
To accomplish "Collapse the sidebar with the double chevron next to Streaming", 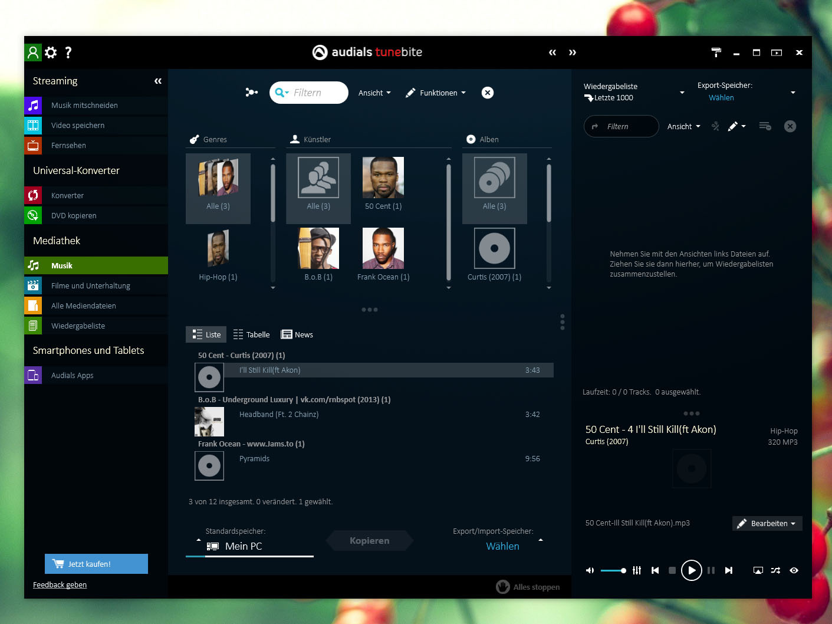I will (158, 81).
